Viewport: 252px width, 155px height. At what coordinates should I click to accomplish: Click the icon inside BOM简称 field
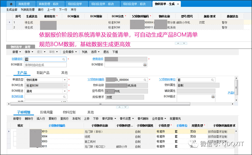tap(145, 65)
